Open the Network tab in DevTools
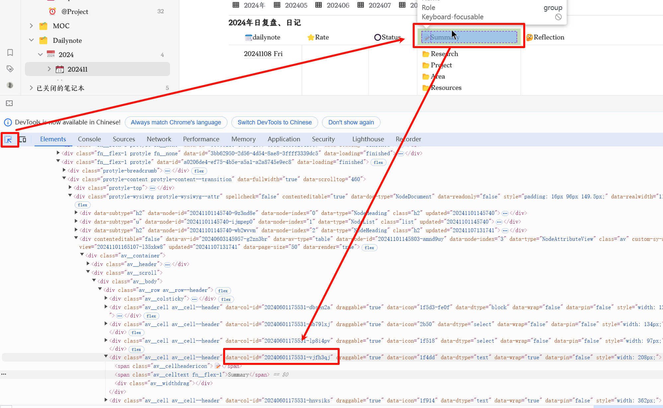Viewport: 663px width, 408px height. [x=159, y=139]
